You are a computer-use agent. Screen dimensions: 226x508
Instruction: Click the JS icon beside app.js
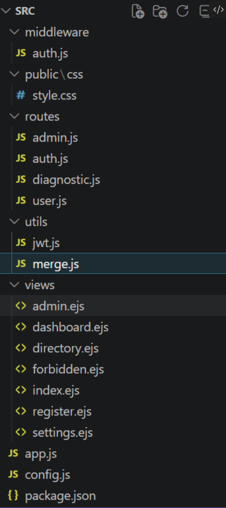[13, 453]
